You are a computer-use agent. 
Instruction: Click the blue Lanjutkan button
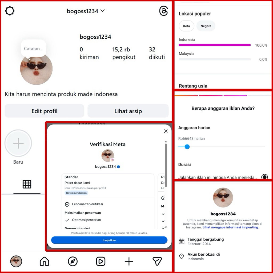click(x=109, y=240)
